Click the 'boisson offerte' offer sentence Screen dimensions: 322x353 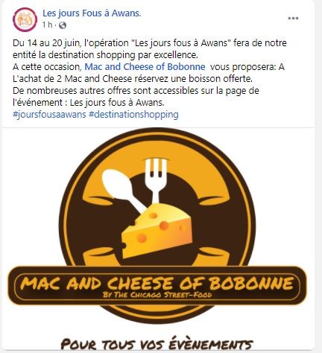pos(133,79)
